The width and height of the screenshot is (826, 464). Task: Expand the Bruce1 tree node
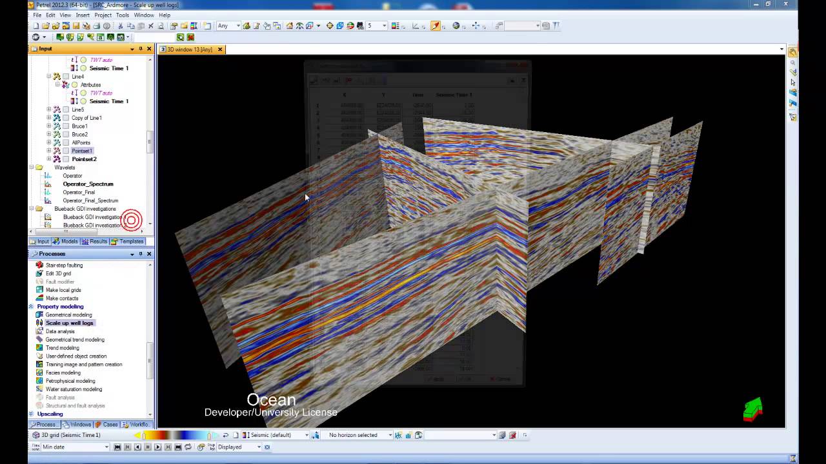(x=49, y=126)
